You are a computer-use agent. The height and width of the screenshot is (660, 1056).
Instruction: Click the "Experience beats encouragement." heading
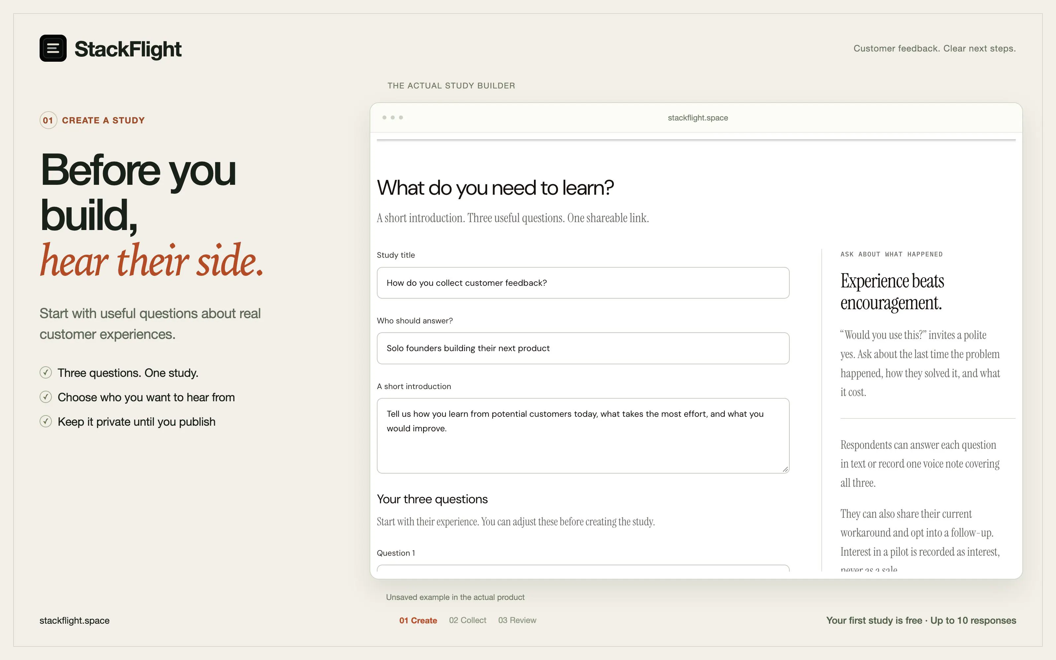[x=892, y=292]
